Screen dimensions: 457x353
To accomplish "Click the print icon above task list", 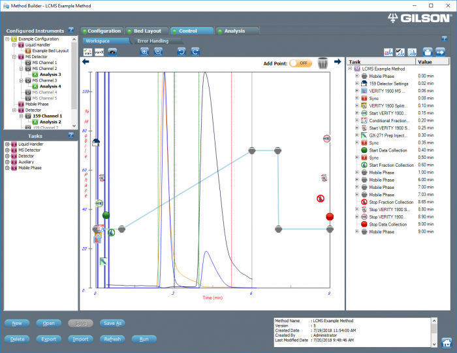I will pyautogui.click(x=428, y=52).
